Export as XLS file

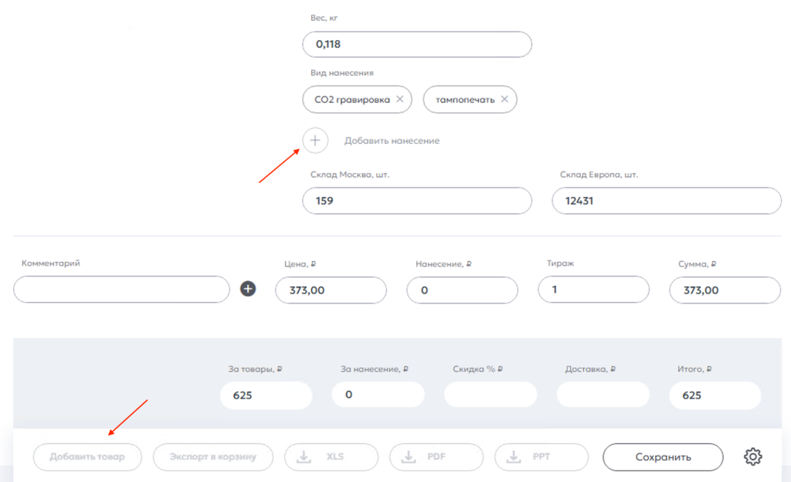pos(331,457)
